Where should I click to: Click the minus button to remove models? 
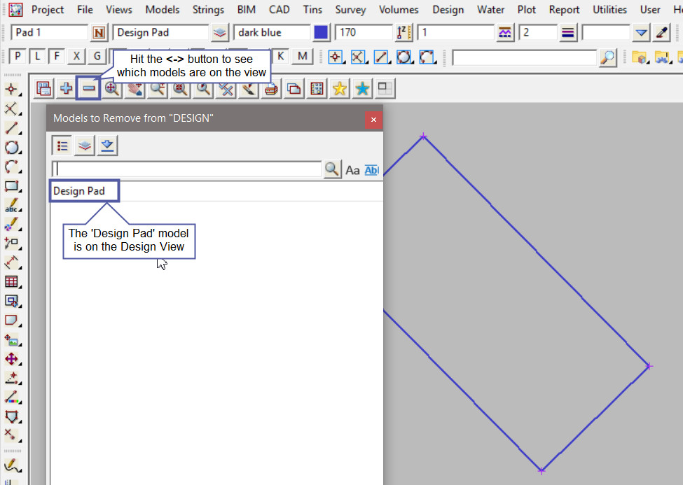pos(88,88)
